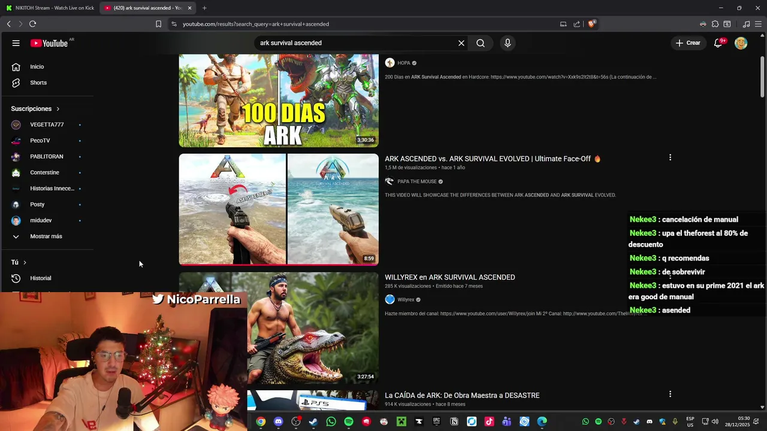Clear the search box with X

[461, 43]
